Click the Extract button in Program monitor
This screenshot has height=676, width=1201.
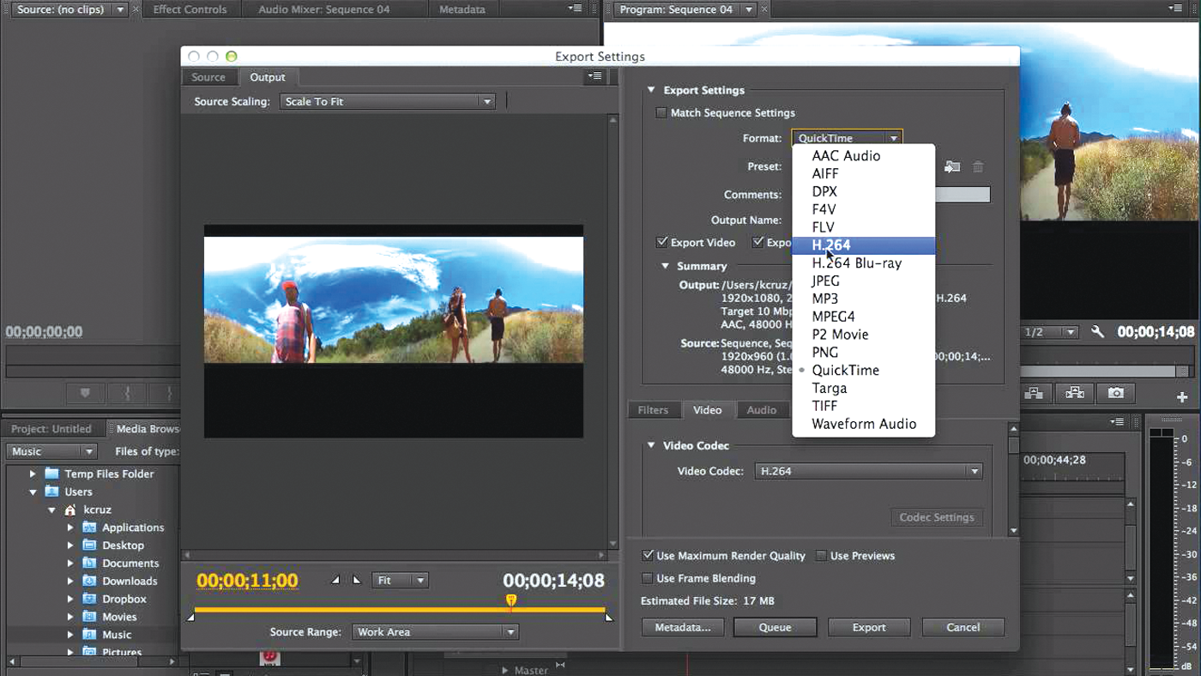1074,393
